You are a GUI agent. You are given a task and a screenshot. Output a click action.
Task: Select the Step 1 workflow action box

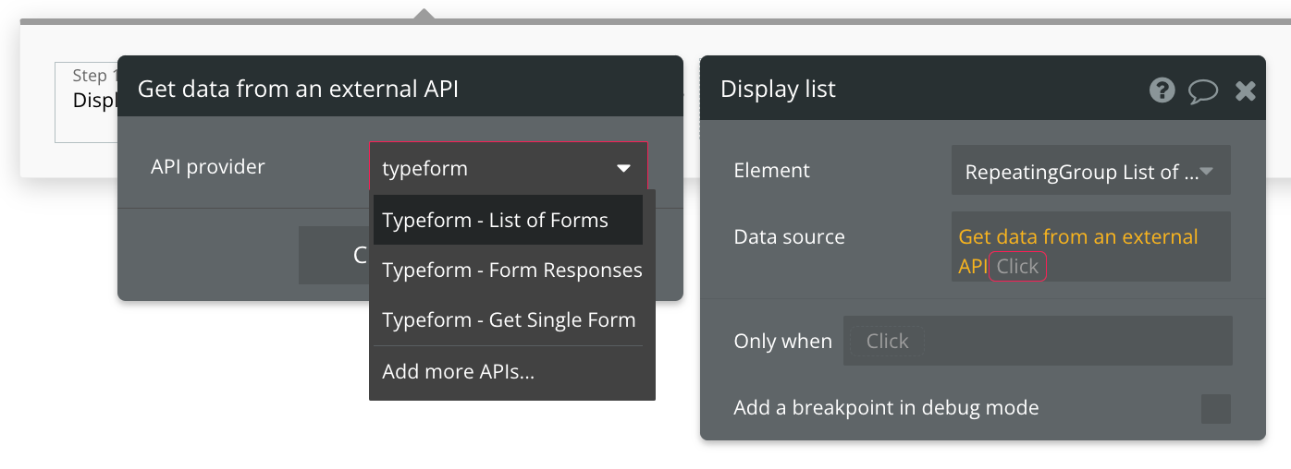point(87,102)
